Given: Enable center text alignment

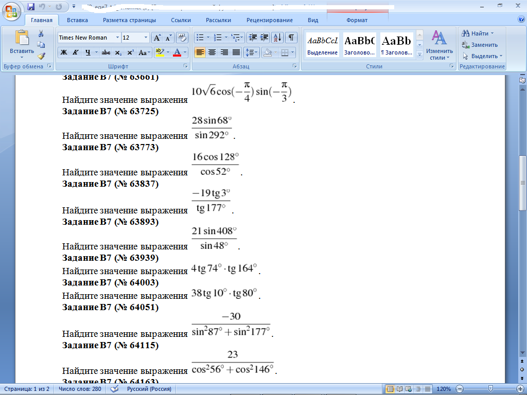Looking at the screenshot, I should 212,52.
